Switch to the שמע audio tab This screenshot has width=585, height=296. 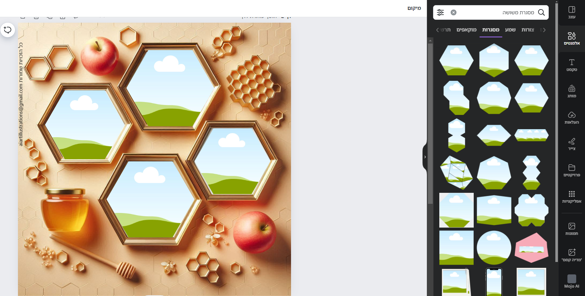pos(510,30)
